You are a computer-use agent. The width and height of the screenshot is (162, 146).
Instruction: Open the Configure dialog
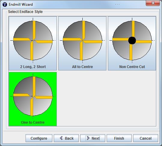coord(39,138)
